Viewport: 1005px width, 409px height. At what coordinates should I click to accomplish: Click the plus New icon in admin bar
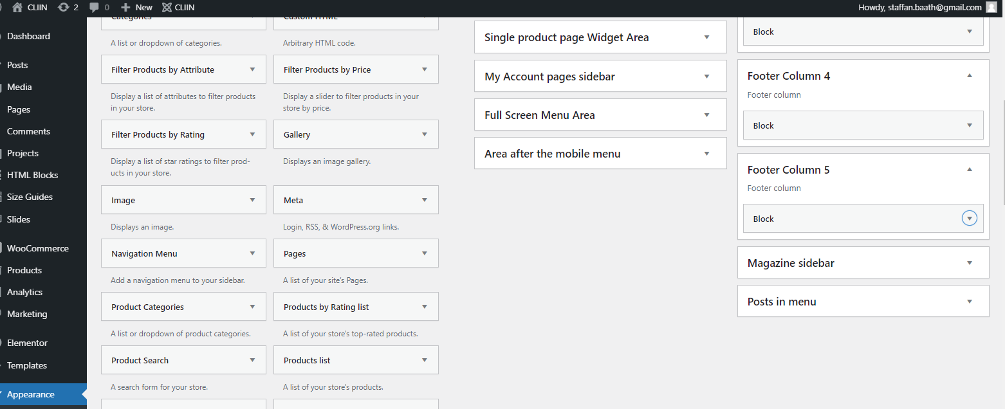[x=125, y=7]
